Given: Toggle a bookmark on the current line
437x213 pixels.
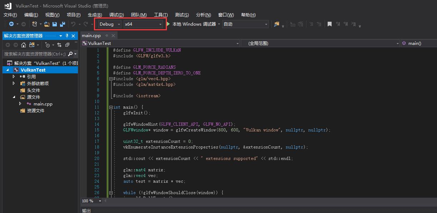Looking at the screenshot, I should pyautogui.click(x=329, y=24).
